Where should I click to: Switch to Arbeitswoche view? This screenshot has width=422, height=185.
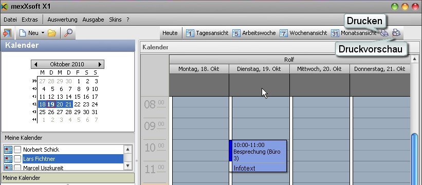pyautogui.click(x=254, y=33)
